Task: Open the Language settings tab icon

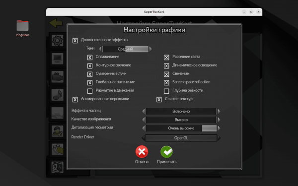Action: tap(57, 167)
